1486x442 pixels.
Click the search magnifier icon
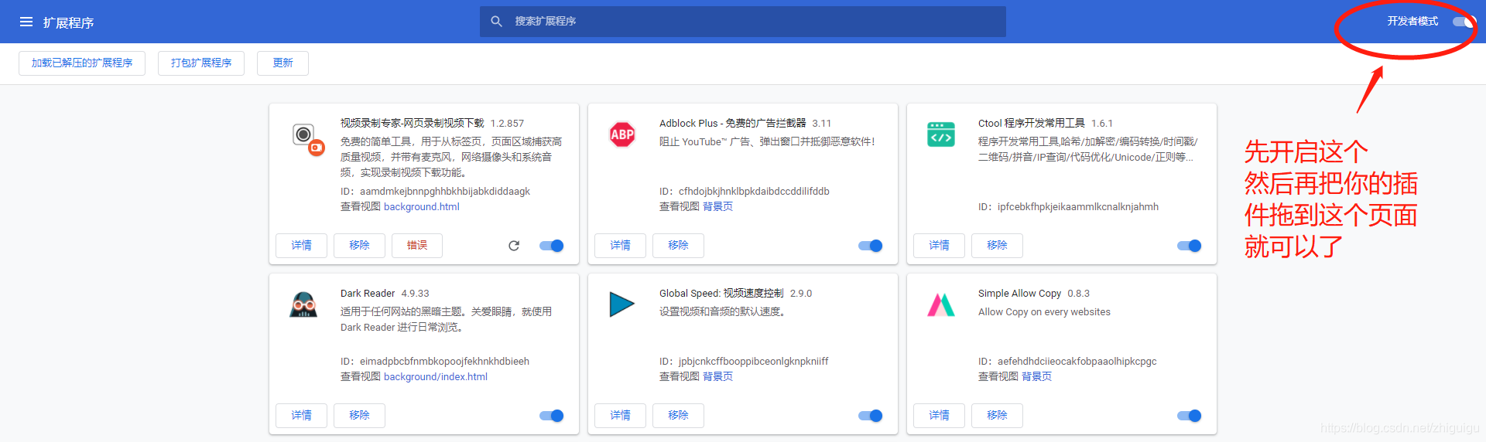tap(496, 22)
